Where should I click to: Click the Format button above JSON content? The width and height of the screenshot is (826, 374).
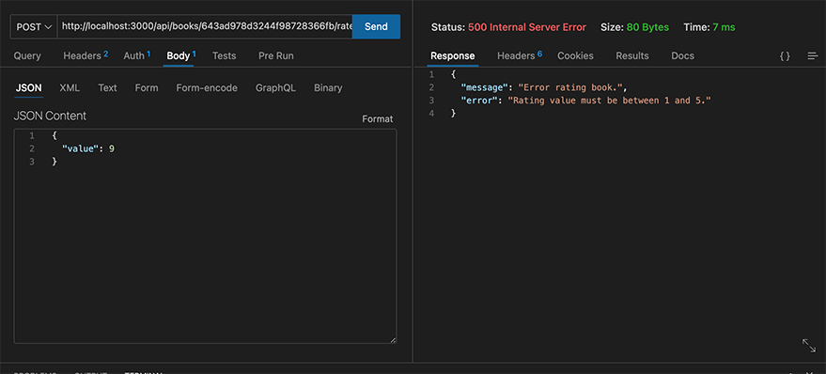377,119
